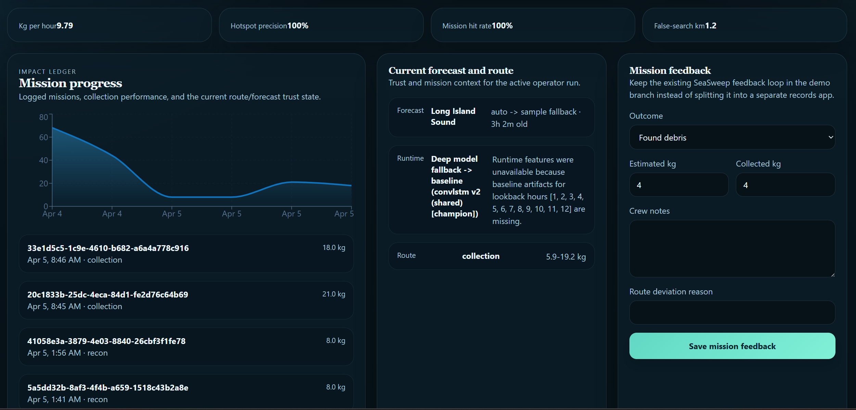Select mission 20c1833b 21.0 kg entry
The image size is (856, 410).
click(x=186, y=300)
